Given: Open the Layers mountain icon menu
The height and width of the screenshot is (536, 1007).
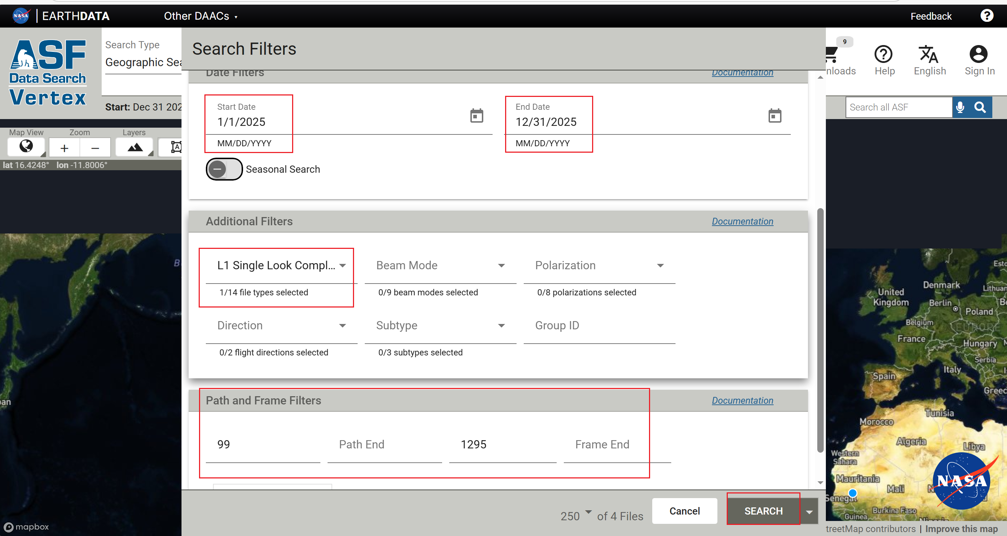Looking at the screenshot, I should point(135,147).
